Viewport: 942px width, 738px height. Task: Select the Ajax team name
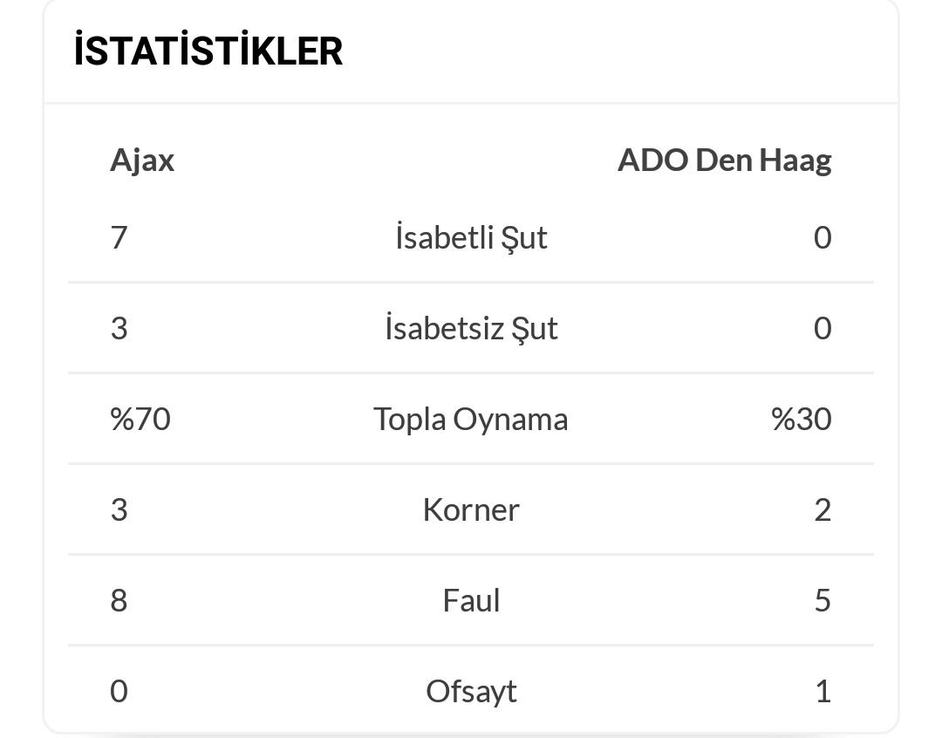142,161
